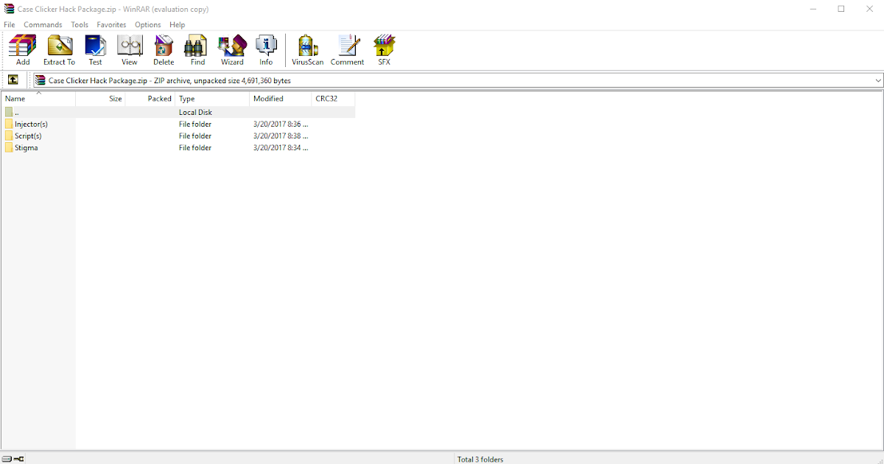
Task: Open the Favorites menu
Action: [x=111, y=24]
